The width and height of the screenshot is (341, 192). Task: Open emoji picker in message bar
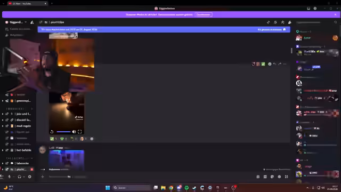[x=279, y=177]
